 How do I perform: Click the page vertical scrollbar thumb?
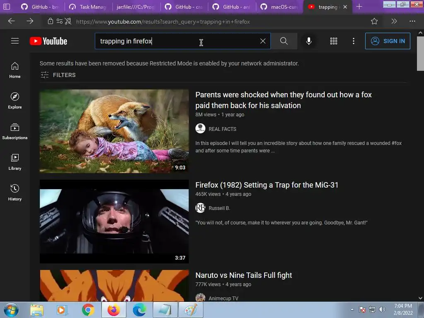420,53
